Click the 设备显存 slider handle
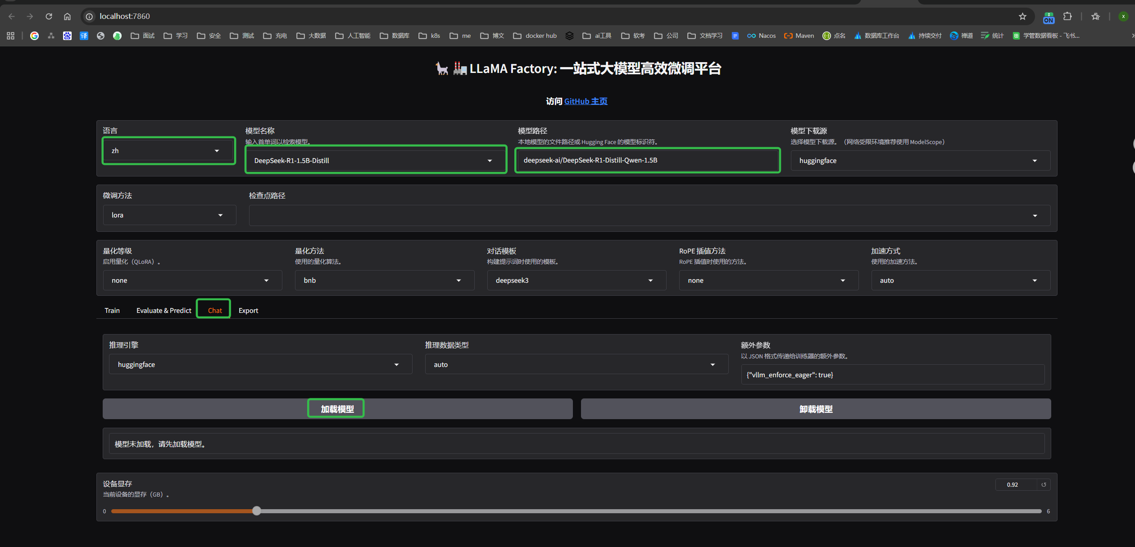Screen dimensions: 1135x547 click(257, 511)
